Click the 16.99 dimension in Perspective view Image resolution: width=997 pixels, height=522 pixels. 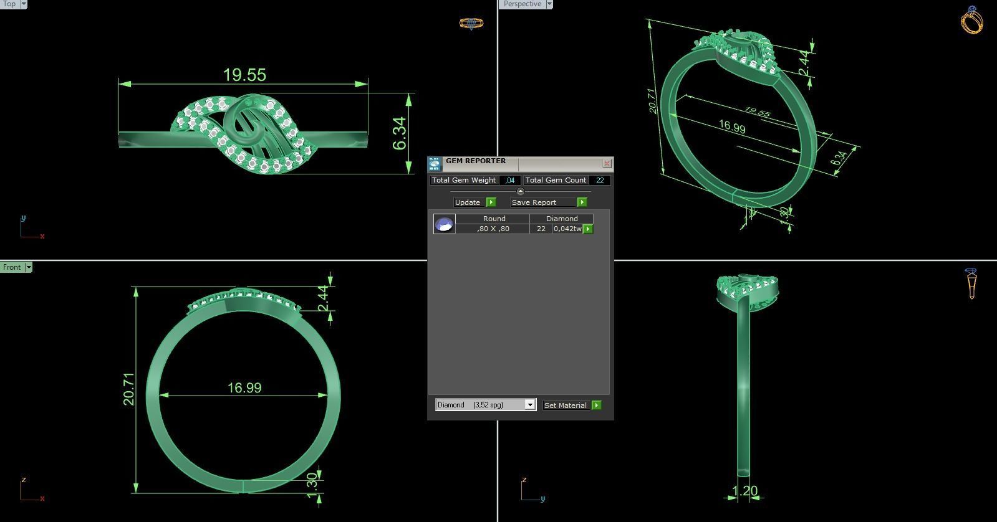732,127
